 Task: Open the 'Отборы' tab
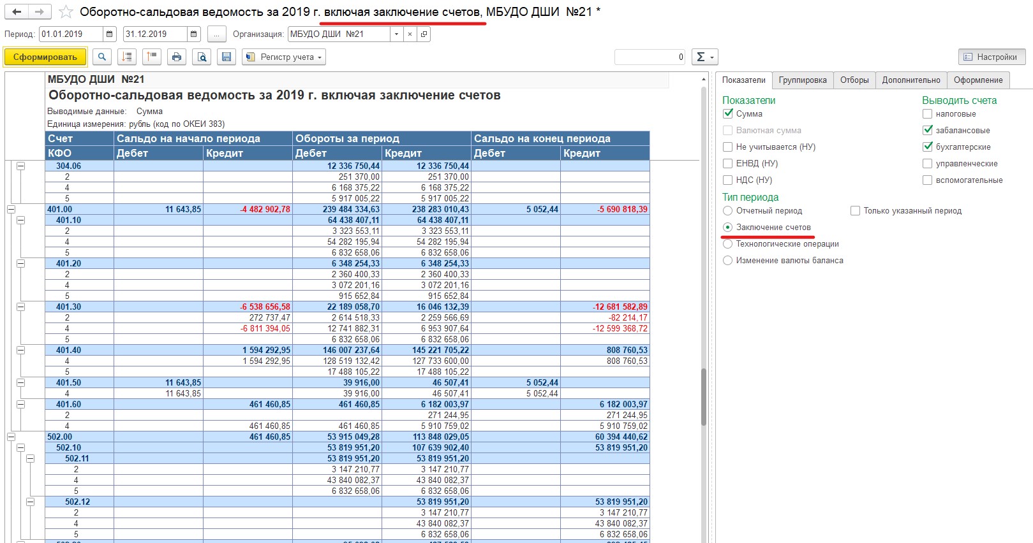854,80
